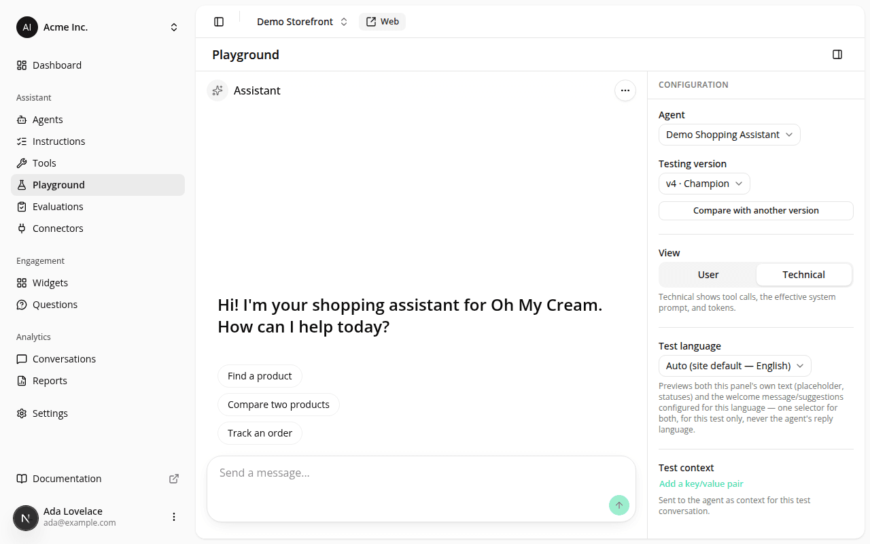Toggle the left sidebar panel icon
The width and height of the screenshot is (870, 544).
click(219, 22)
